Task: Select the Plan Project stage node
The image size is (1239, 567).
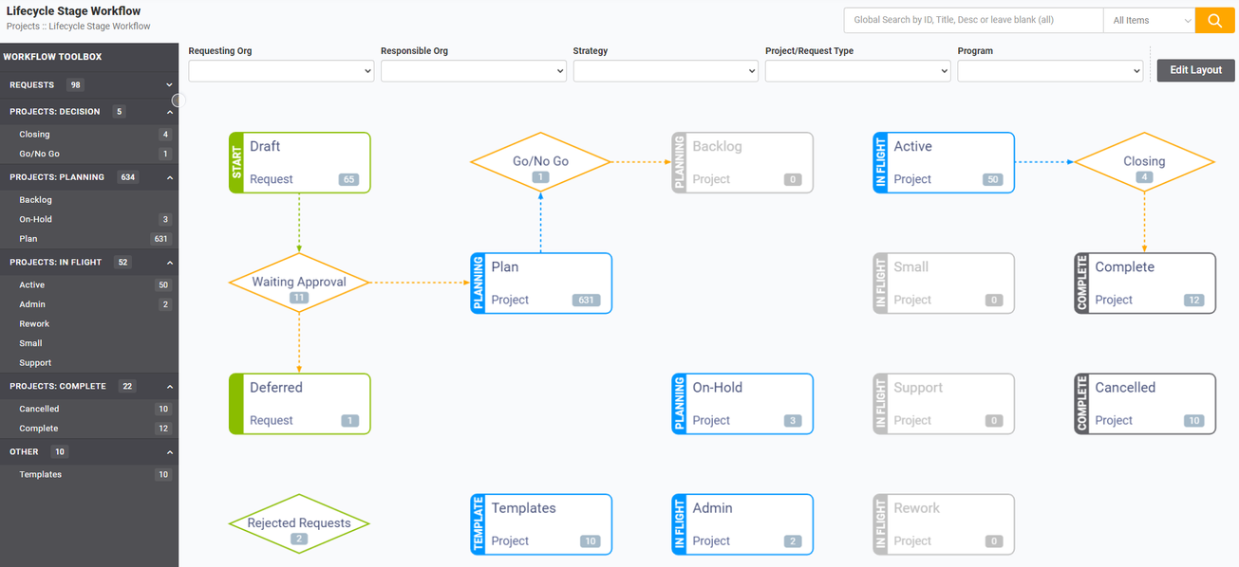Action: (541, 283)
